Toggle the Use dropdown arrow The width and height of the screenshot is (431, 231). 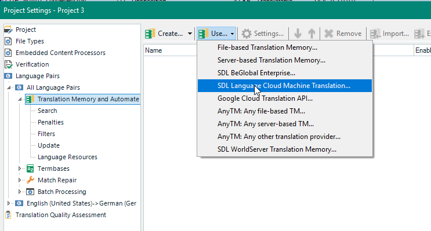[232, 34]
